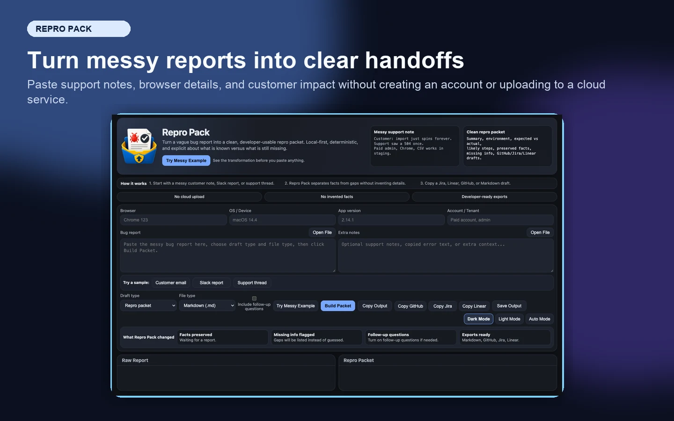
Task: Click the blue Build Packet button
Action: pyautogui.click(x=338, y=306)
